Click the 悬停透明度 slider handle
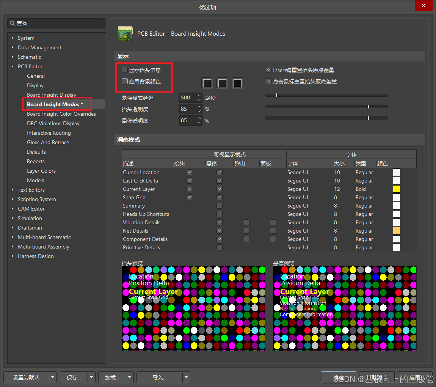 point(369,118)
